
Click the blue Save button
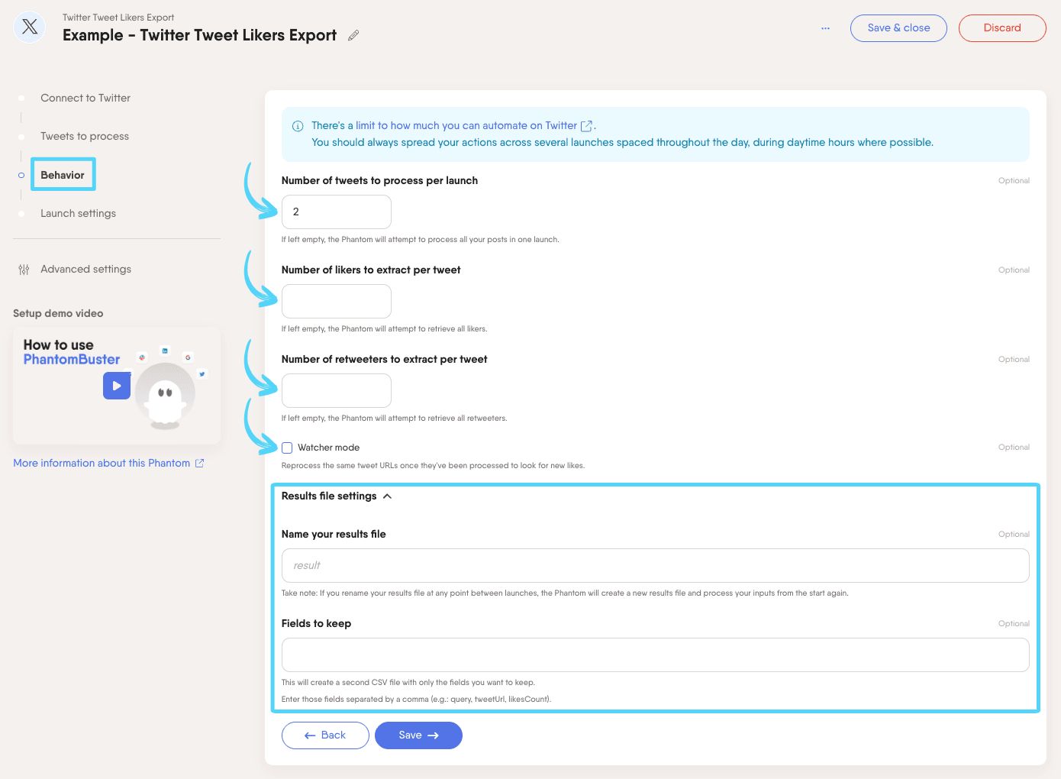point(418,735)
